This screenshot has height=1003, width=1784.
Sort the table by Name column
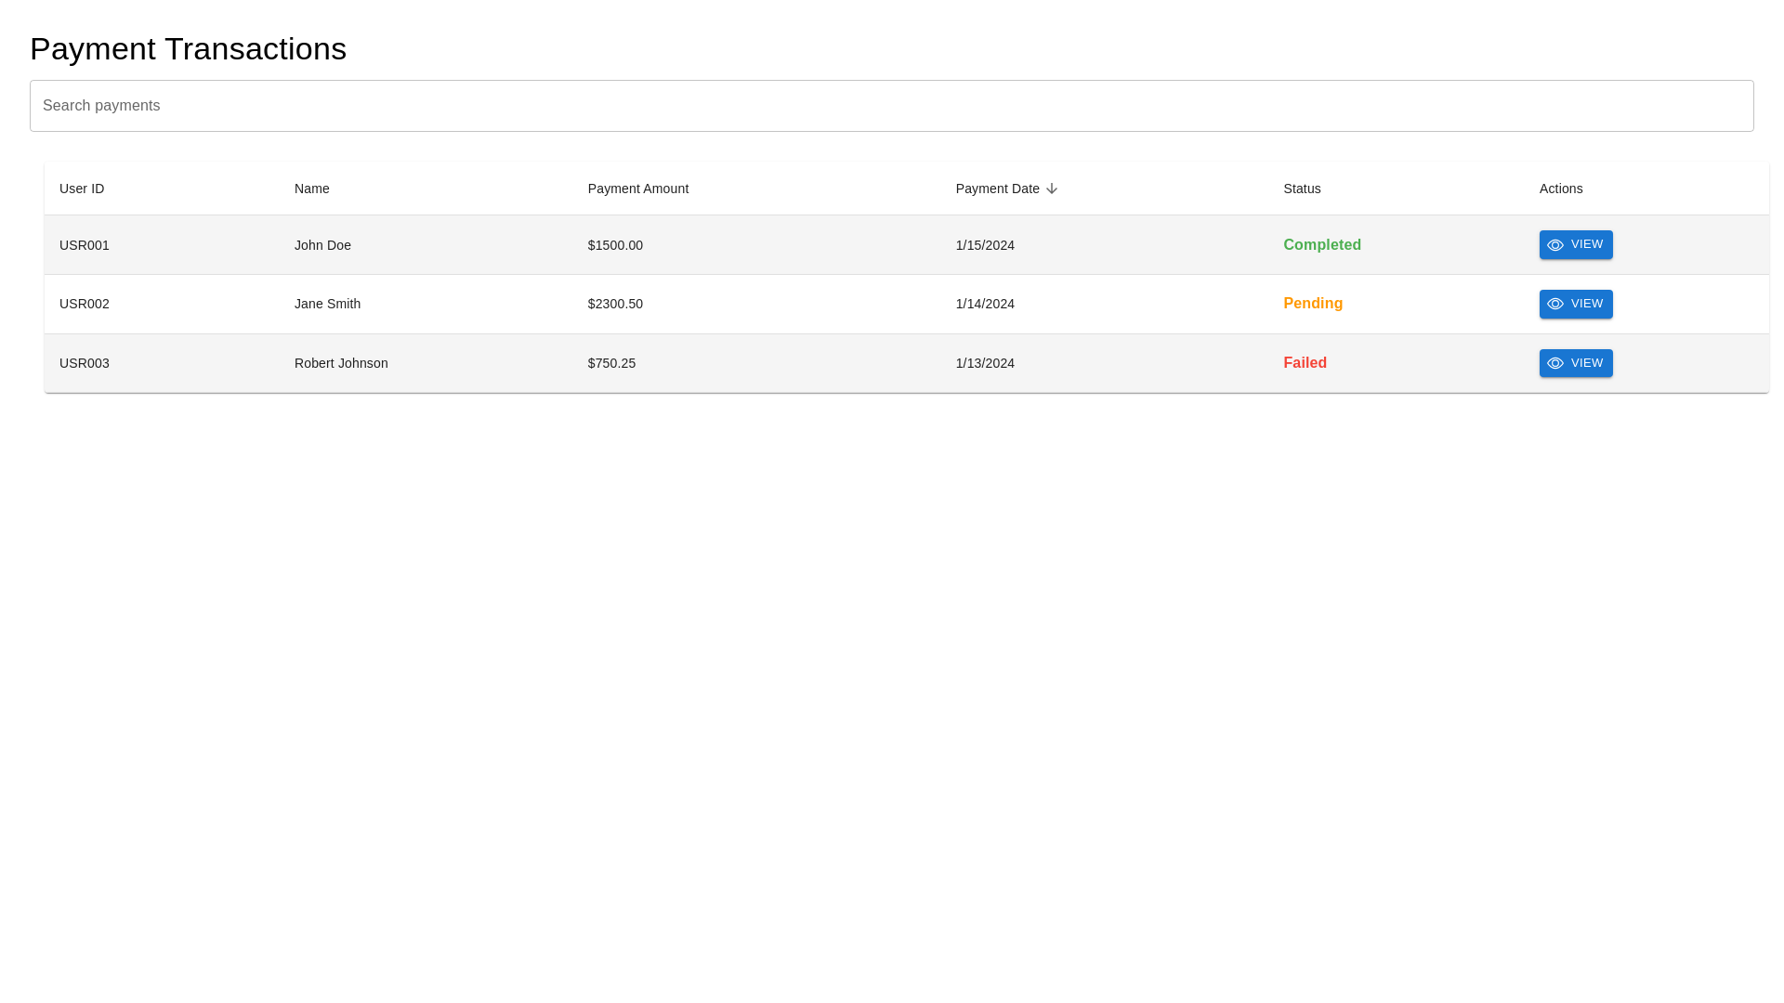pyautogui.click(x=311, y=189)
